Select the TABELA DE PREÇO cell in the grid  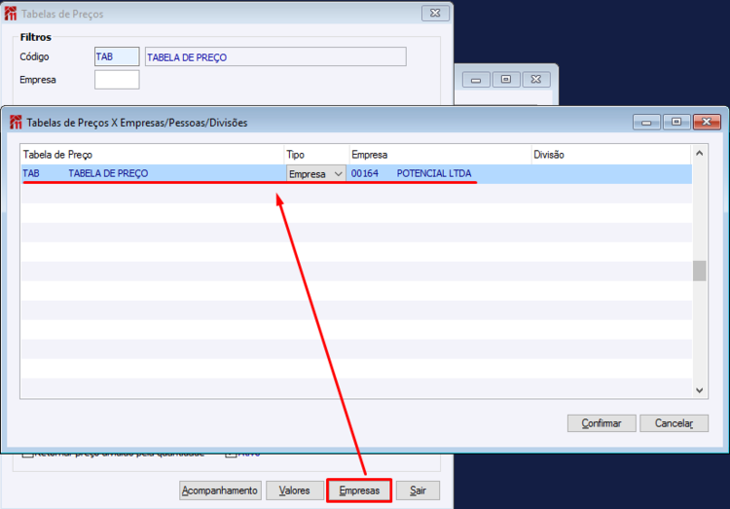click(x=108, y=173)
